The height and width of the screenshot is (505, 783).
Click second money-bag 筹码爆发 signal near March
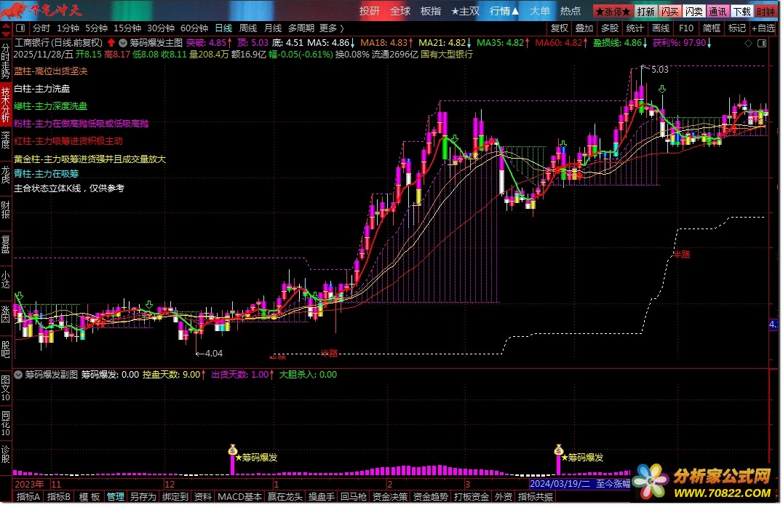click(558, 450)
